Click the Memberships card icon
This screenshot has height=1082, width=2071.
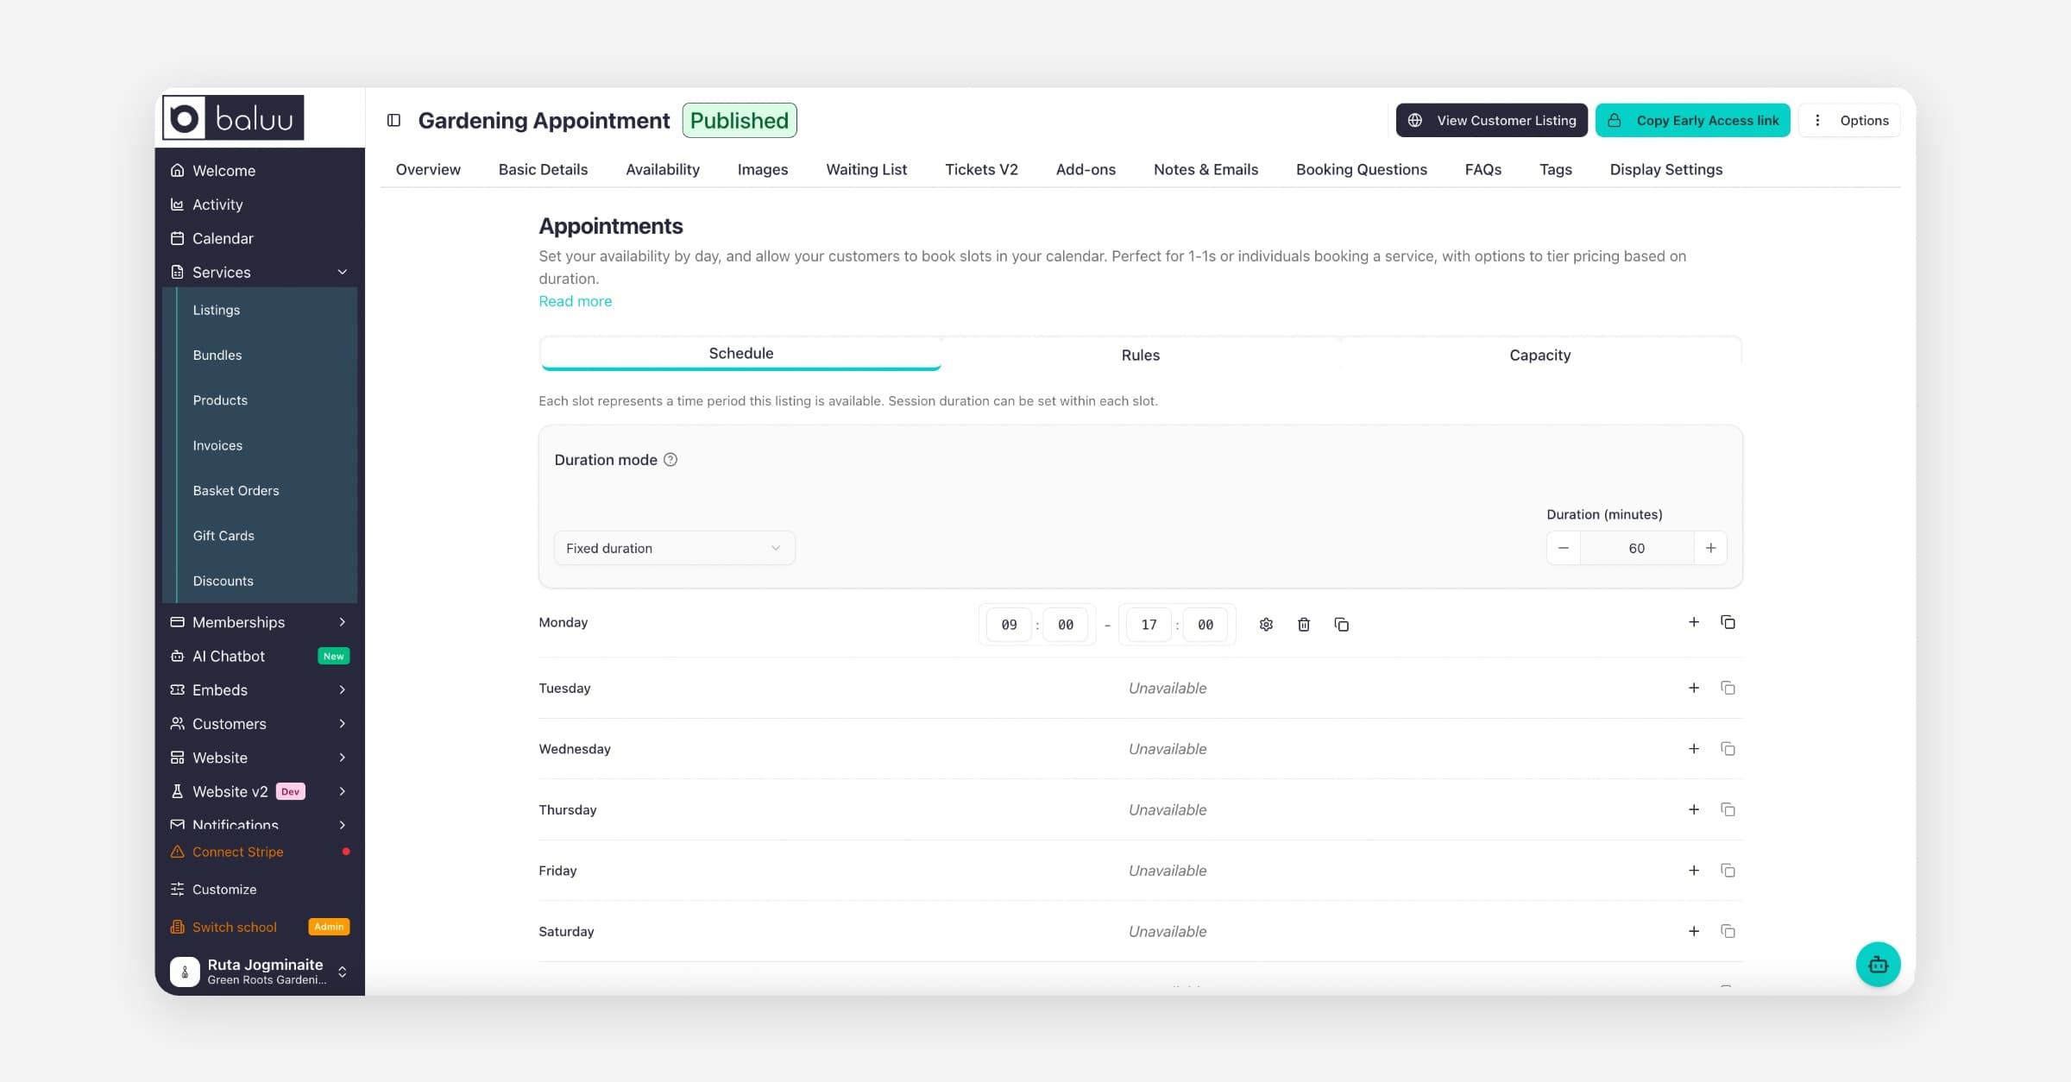[177, 622]
